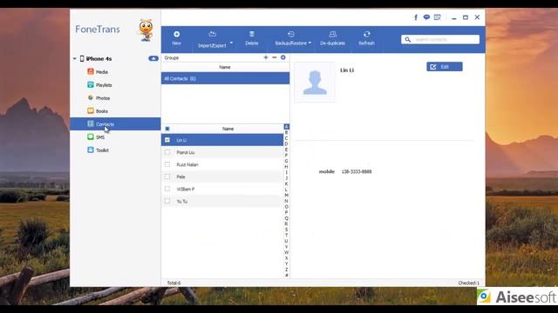Select the All Contacts (6) group
Image resolution: width=558 pixels, height=313 pixels.
225,78
